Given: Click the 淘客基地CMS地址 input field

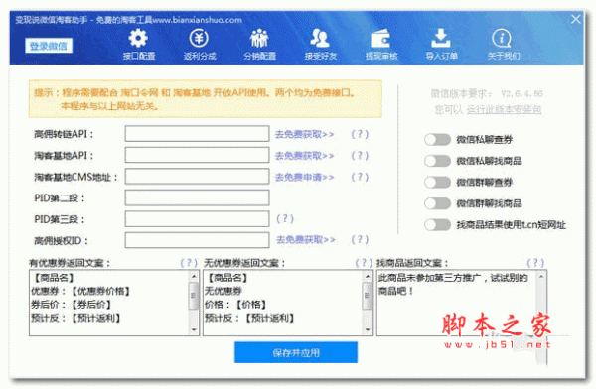Looking at the screenshot, I should [x=198, y=177].
